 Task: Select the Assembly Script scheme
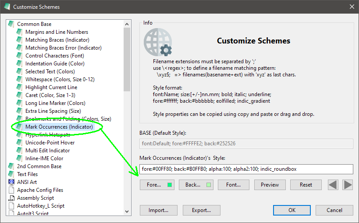point(36,198)
